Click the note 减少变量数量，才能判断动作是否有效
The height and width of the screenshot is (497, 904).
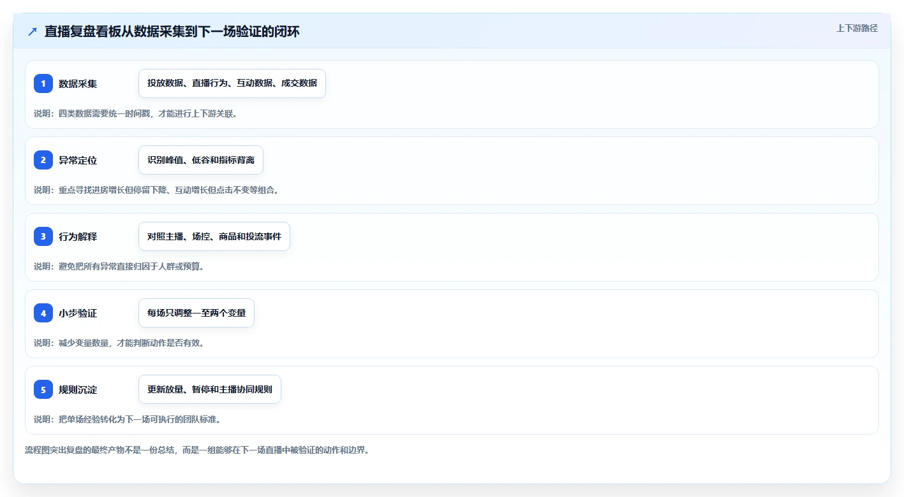119,343
